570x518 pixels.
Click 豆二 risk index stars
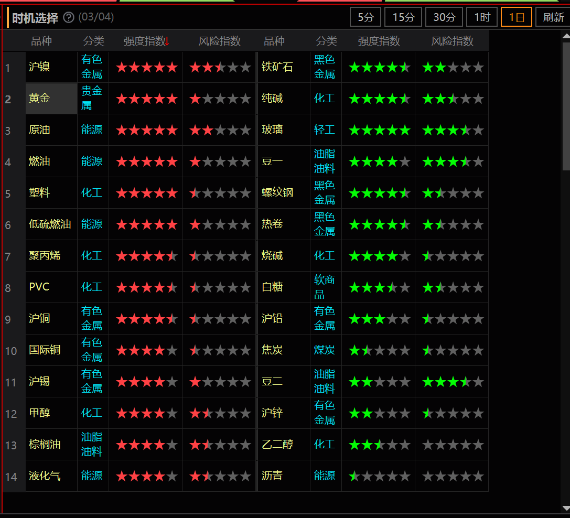pos(453,382)
